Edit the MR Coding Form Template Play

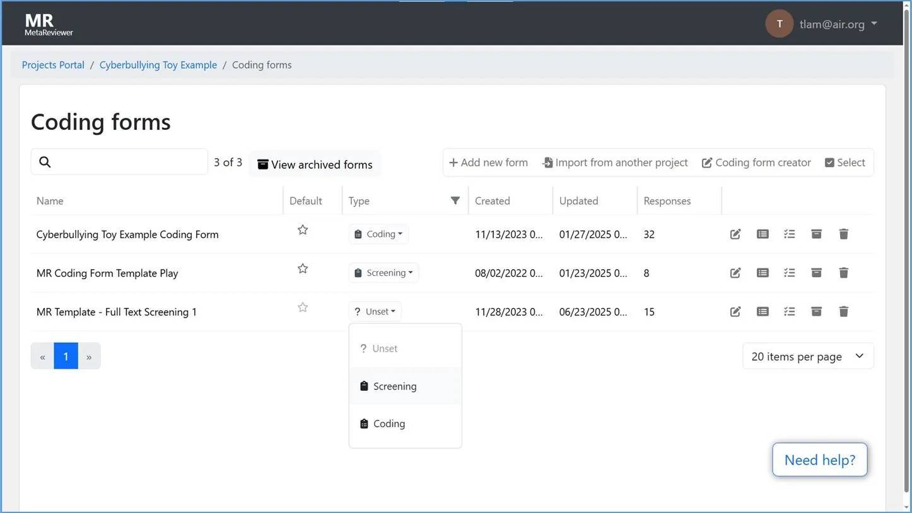(735, 273)
